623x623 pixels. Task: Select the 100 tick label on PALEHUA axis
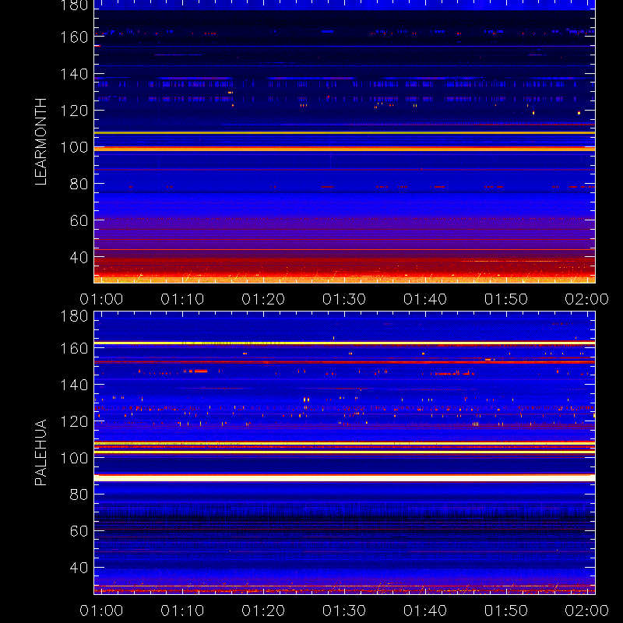tap(74, 458)
